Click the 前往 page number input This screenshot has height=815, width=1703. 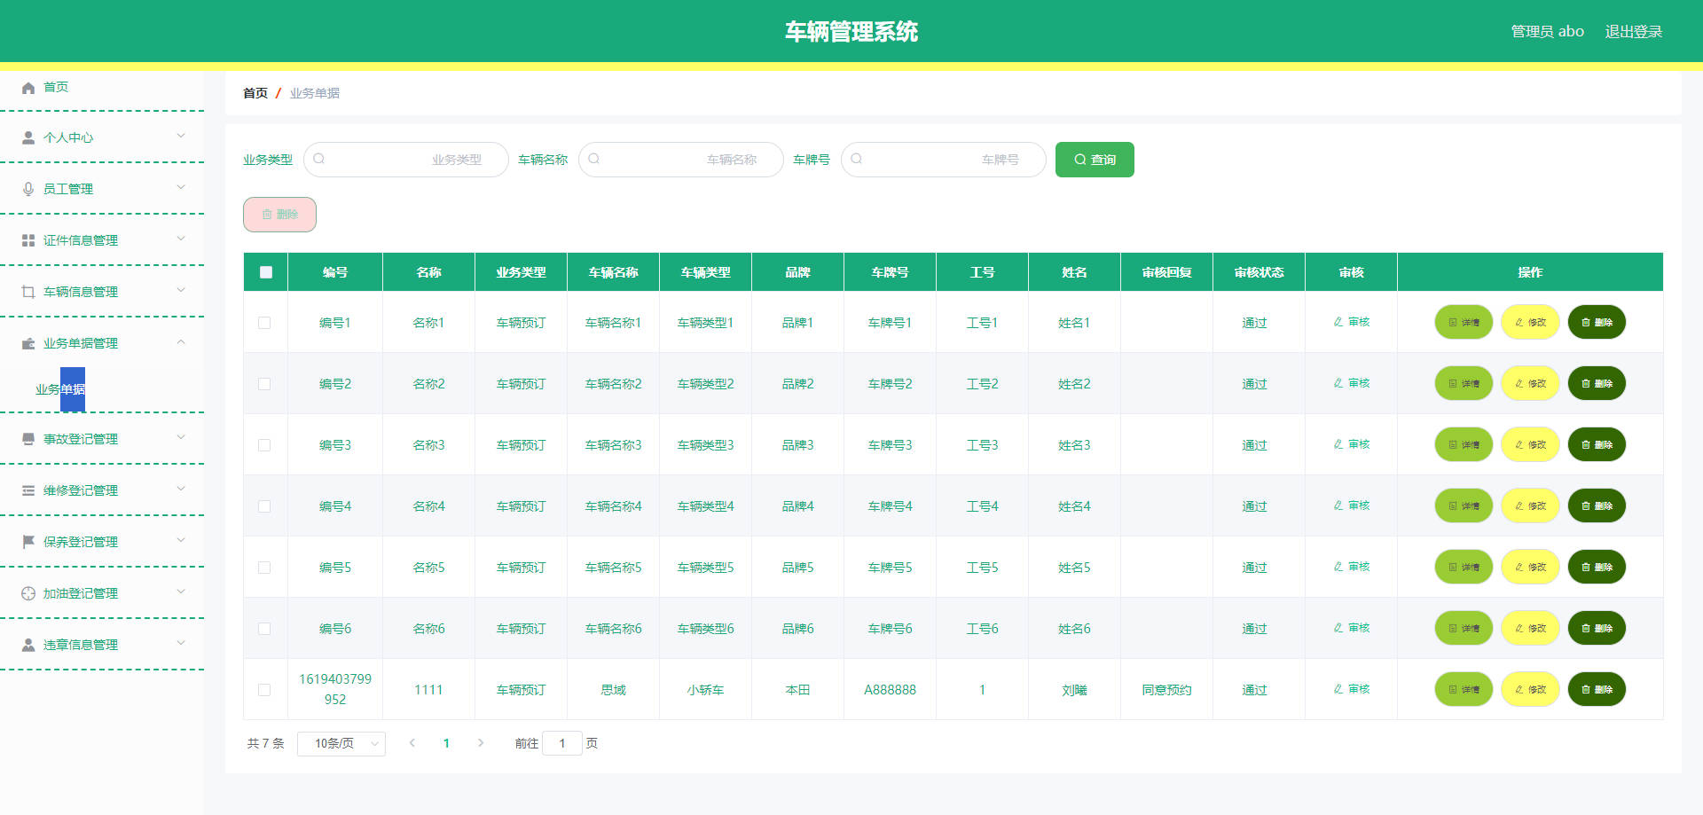(x=562, y=743)
